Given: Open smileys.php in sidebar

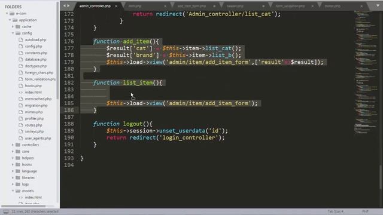Looking at the screenshot, I should pos(34,131).
